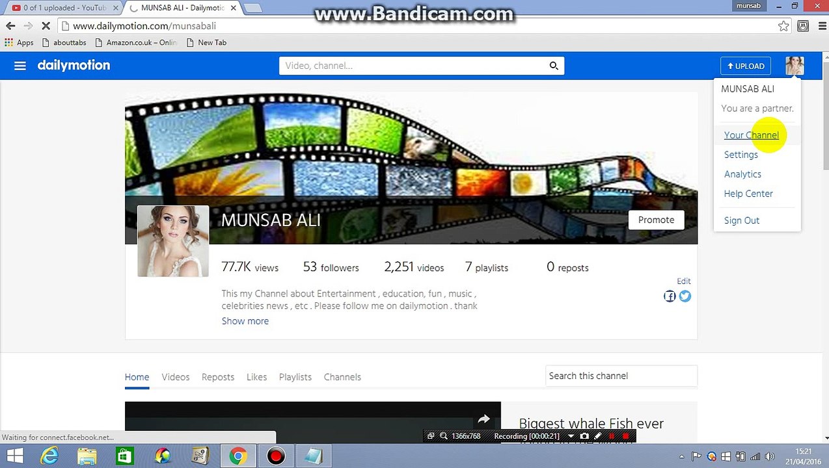Click the 2,251 videos count
829x468 pixels.
pyautogui.click(x=414, y=267)
